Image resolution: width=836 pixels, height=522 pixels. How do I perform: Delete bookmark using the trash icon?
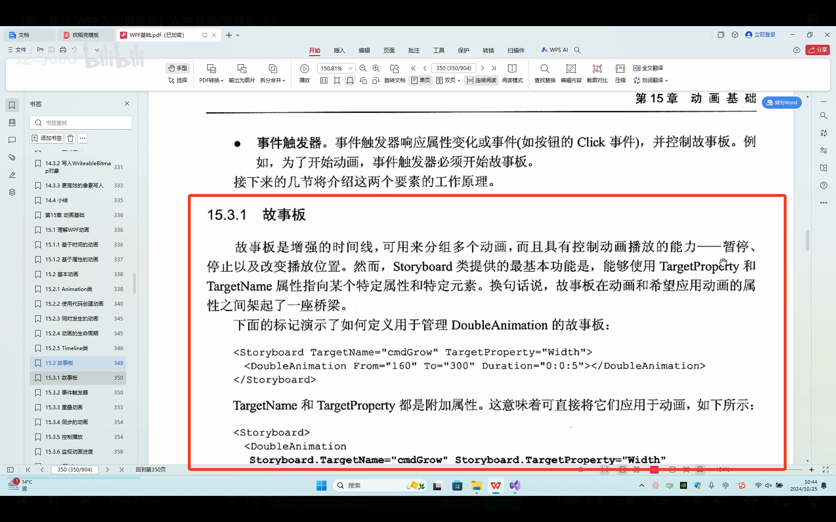pyautogui.click(x=71, y=138)
